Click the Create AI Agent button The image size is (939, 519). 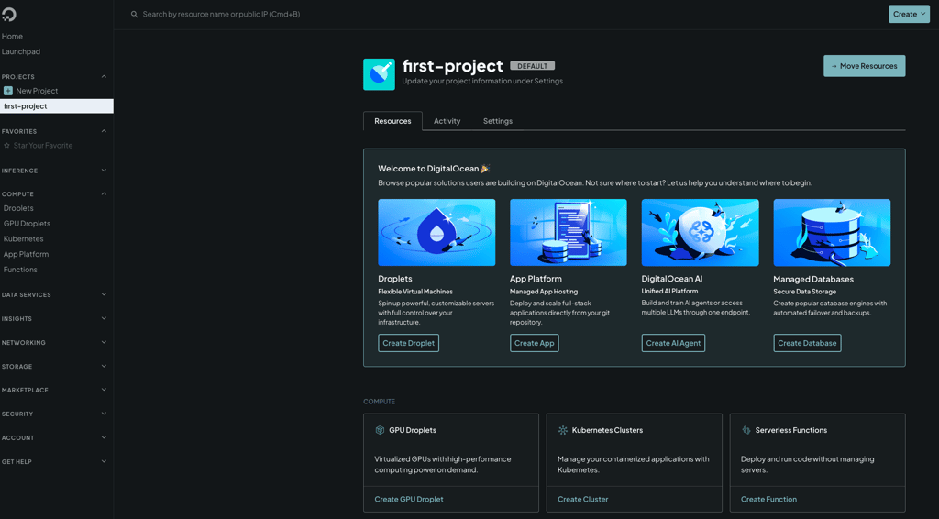tap(673, 343)
